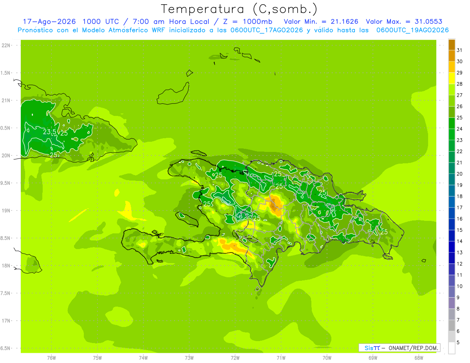This screenshot has width=470, height=363.
Task: Click the Valor Max. = 31.0553 text
Action: [x=404, y=22]
